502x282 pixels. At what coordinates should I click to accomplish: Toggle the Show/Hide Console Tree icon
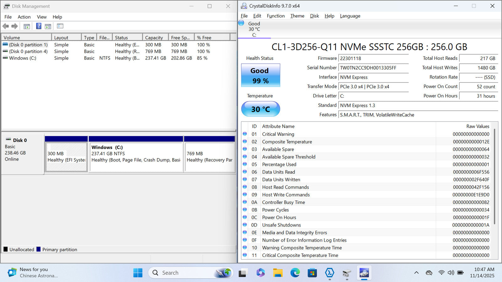pos(27,26)
